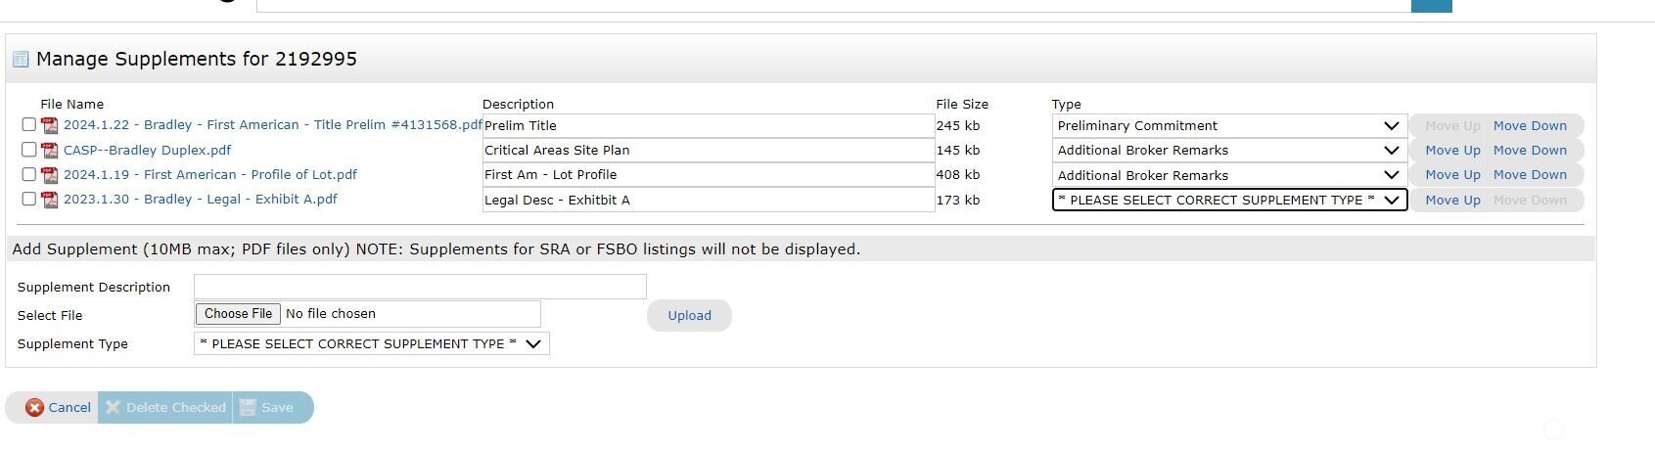This screenshot has height=451, width=1655.
Task: Open the Preliminary Commitment type dropdown
Action: [1228, 126]
